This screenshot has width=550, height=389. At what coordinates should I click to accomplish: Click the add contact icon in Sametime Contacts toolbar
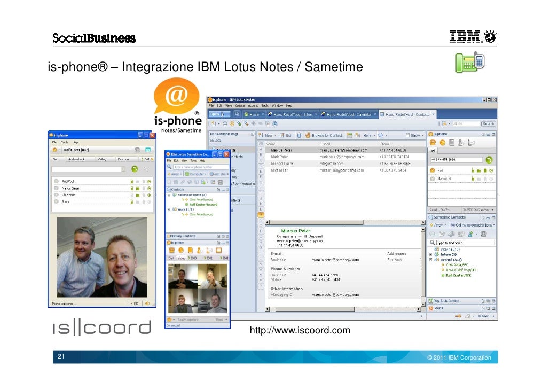pyautogui.click(x=471, y=234)
